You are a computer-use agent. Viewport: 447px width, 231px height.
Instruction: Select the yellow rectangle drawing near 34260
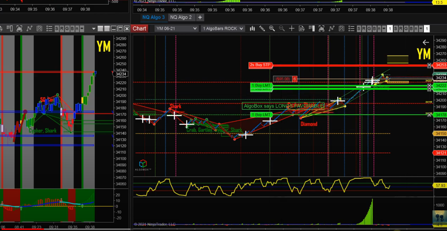[398, 59]
